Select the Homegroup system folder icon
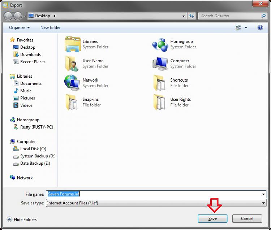Viewport: 271px width, 230px height. tap(160, 44)
